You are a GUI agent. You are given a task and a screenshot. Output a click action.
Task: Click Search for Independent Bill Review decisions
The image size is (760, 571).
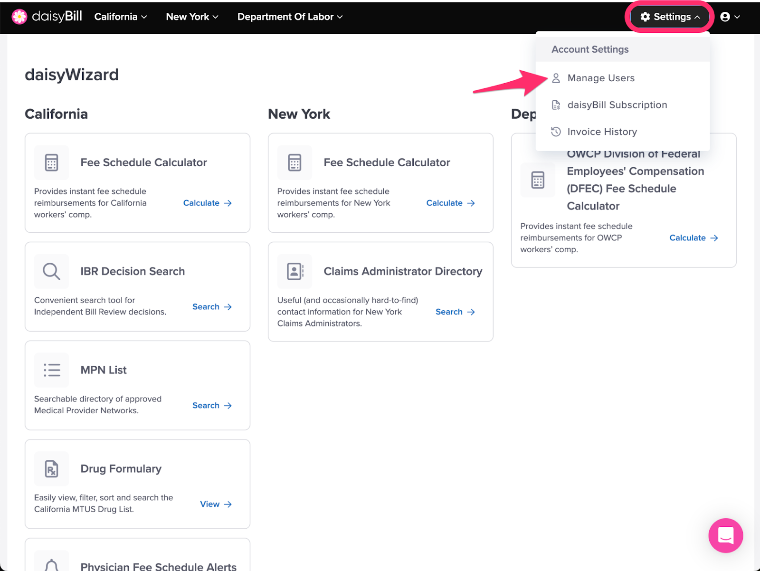pyautogui.click(x=206, y=306)
